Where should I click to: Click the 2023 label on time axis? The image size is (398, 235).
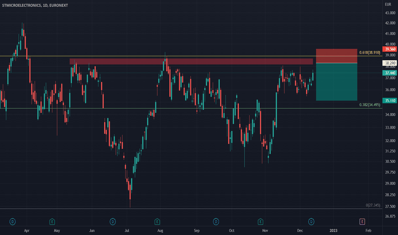coord(333,231)
